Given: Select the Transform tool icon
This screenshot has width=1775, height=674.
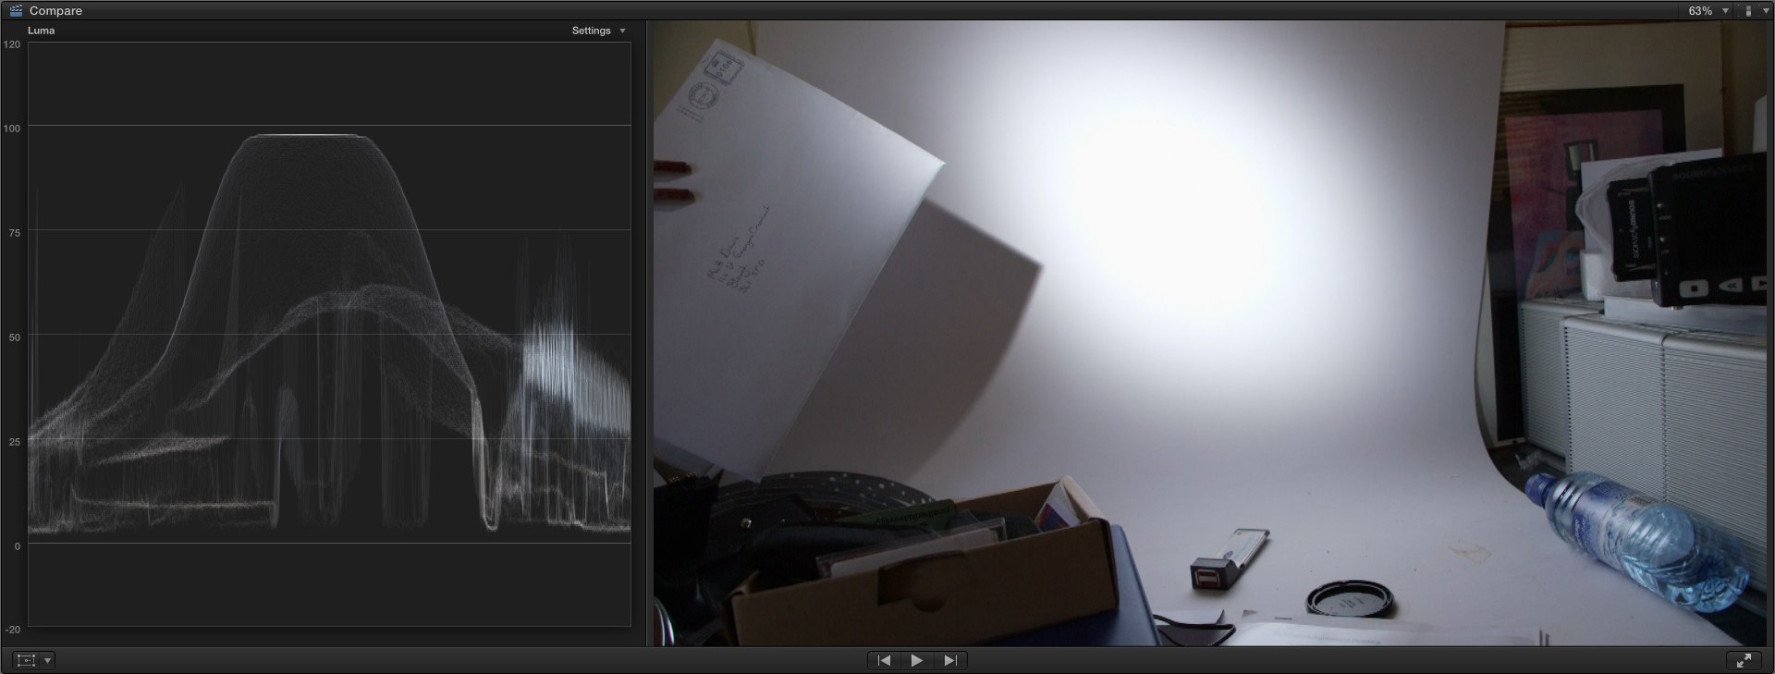Looking at the screenshot, I should coord(26,660).
